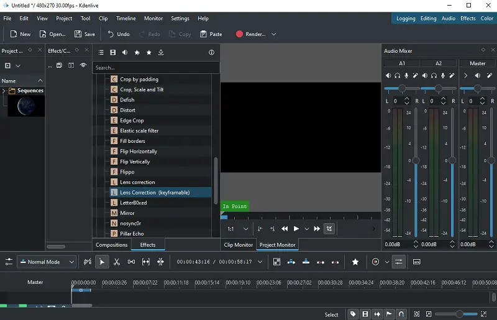Screen dimensions: 497x320
Task: Toggle timeline markers flag icon
Action: (389, 314)
